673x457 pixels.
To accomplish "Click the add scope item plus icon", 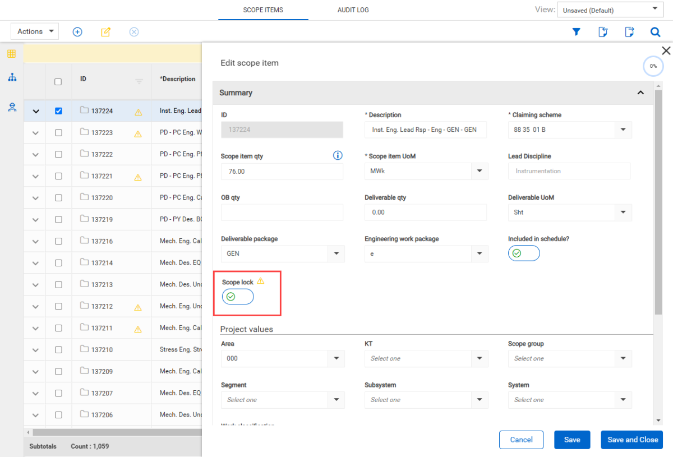I will click(x=77, y=32).
